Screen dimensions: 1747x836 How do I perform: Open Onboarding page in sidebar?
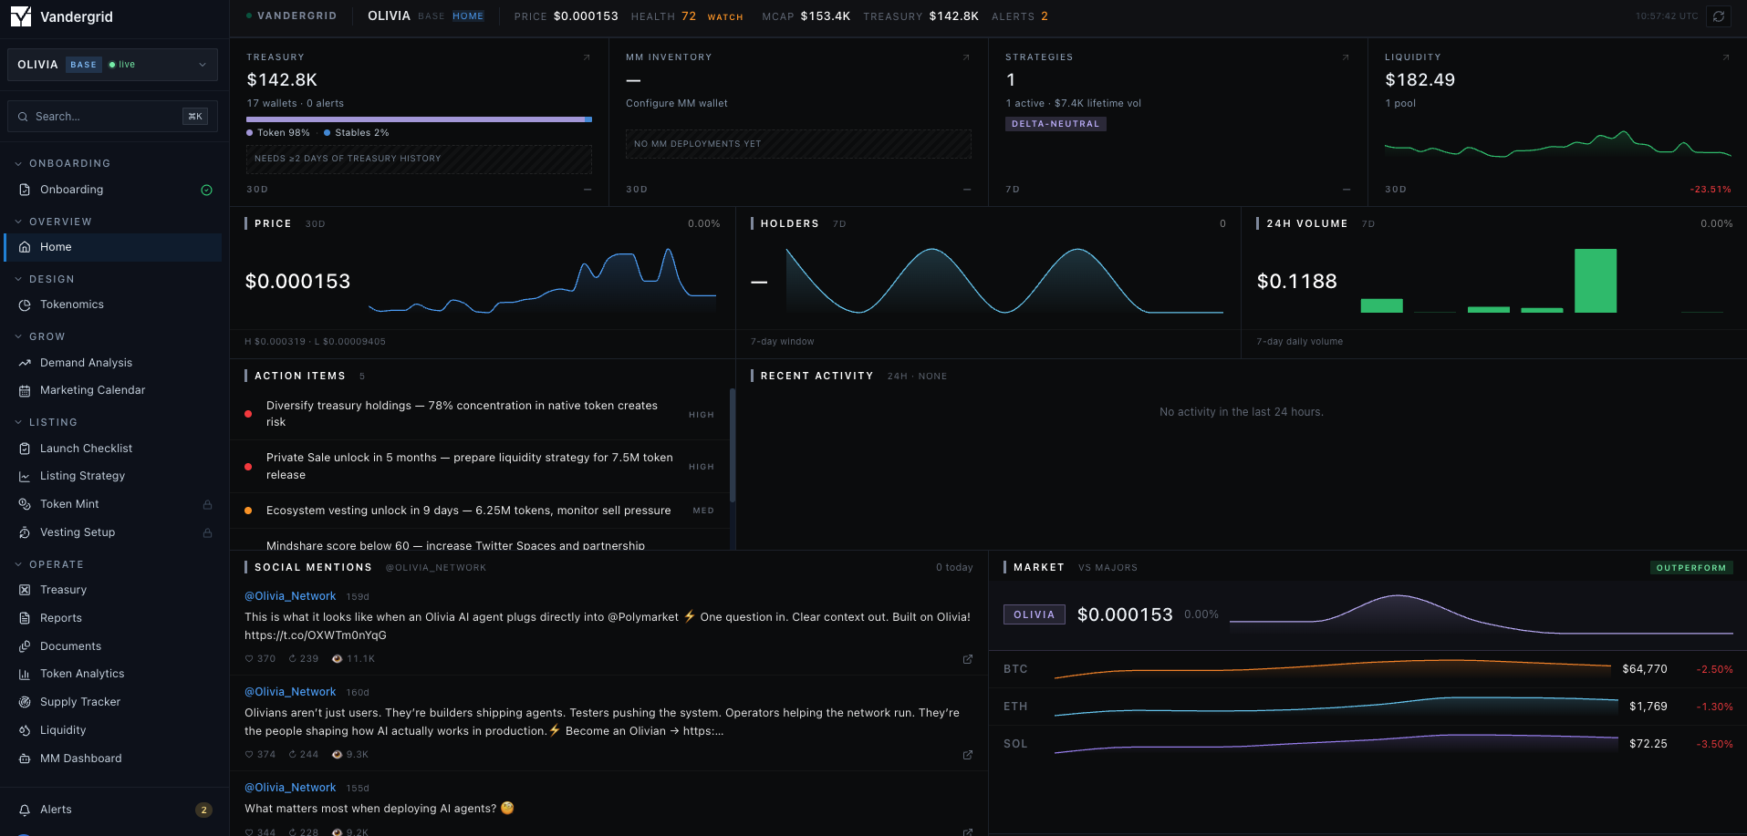113,190
